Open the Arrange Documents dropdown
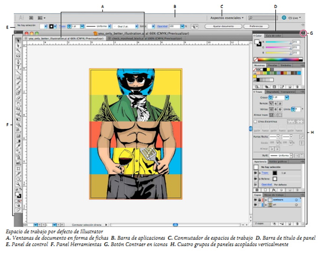This screenshot has height=253, width=318. point(41,18)
